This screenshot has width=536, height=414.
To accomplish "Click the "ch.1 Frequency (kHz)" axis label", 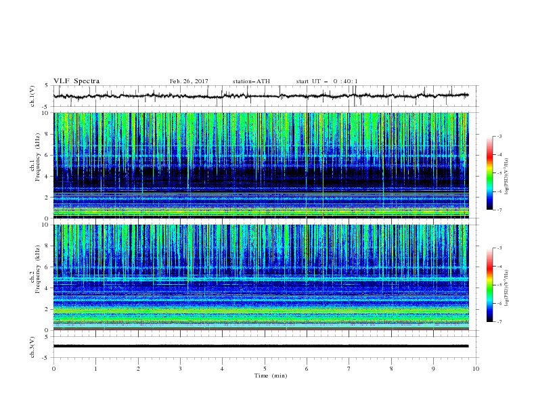I will tap(35, 157).
